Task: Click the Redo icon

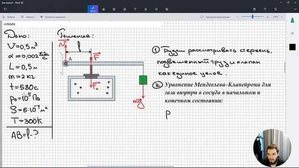Action: [286, 9]
